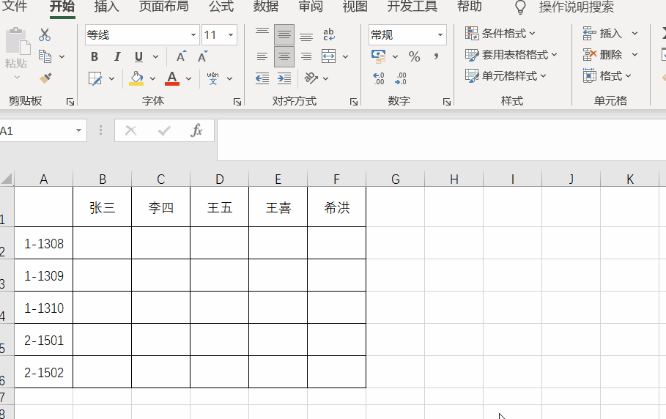Toggle Bold formatting
Image resolution: width=666 pixels, height=419 pixels.
click(x=95, y=57)
